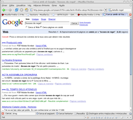Click the vertical scrollbar thumb
133x120 pixels.
(x=131, y=47)
